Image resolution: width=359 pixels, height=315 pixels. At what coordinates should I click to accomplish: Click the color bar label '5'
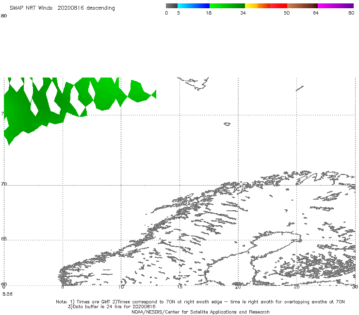179,13
